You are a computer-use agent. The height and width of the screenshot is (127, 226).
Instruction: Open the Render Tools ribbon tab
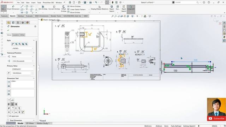point(56,16)
